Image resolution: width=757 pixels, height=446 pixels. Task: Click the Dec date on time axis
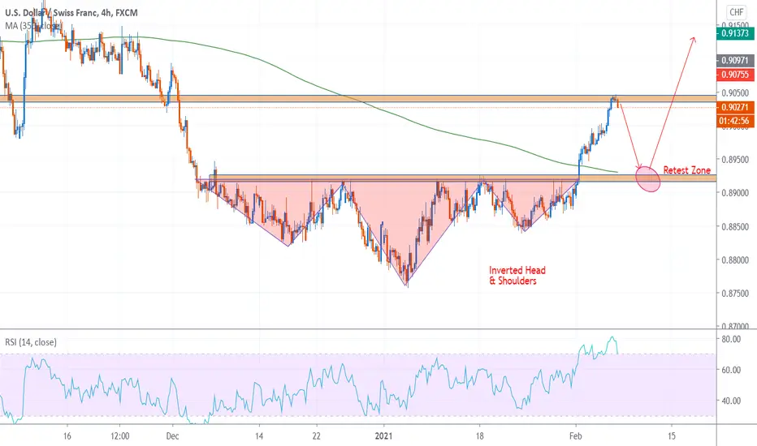click(172, 436)
